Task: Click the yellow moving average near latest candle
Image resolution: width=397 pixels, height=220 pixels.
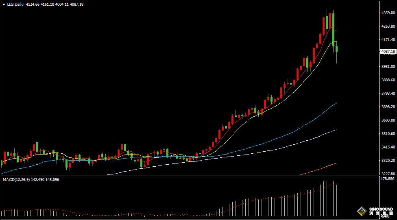Action: (334, 41)
